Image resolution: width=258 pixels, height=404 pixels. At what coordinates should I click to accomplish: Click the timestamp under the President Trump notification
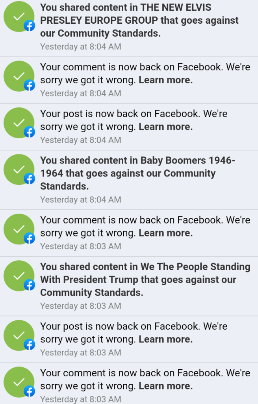pos(80,306)
